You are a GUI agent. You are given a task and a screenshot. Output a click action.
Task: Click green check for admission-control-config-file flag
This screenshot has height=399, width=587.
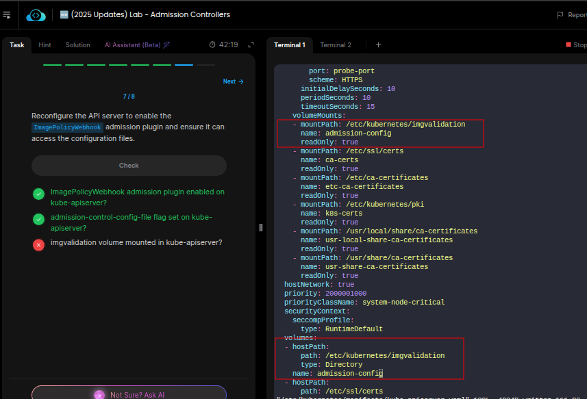(38, 220)
